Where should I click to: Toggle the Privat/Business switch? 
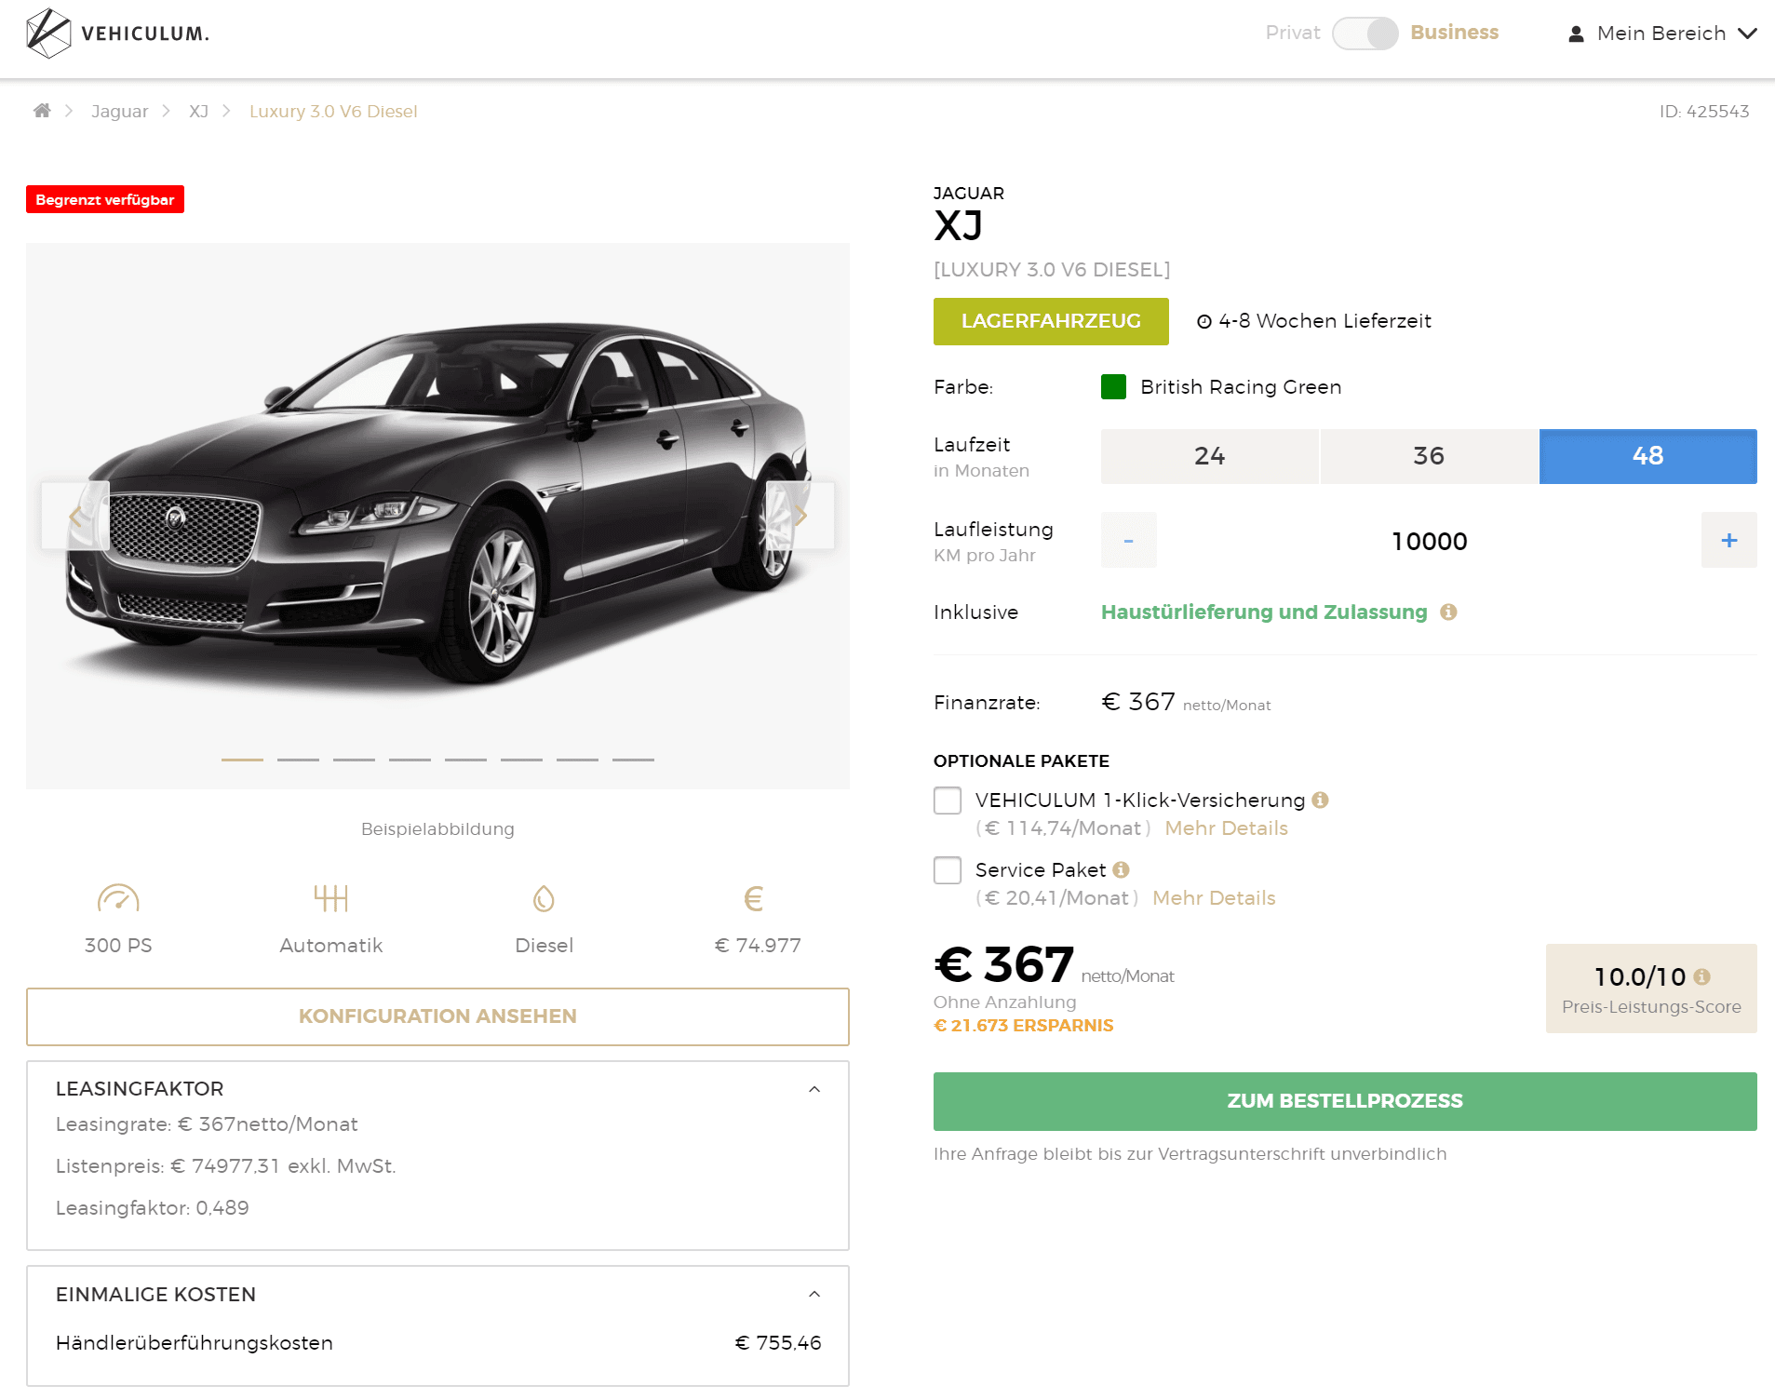(1365, 34)
